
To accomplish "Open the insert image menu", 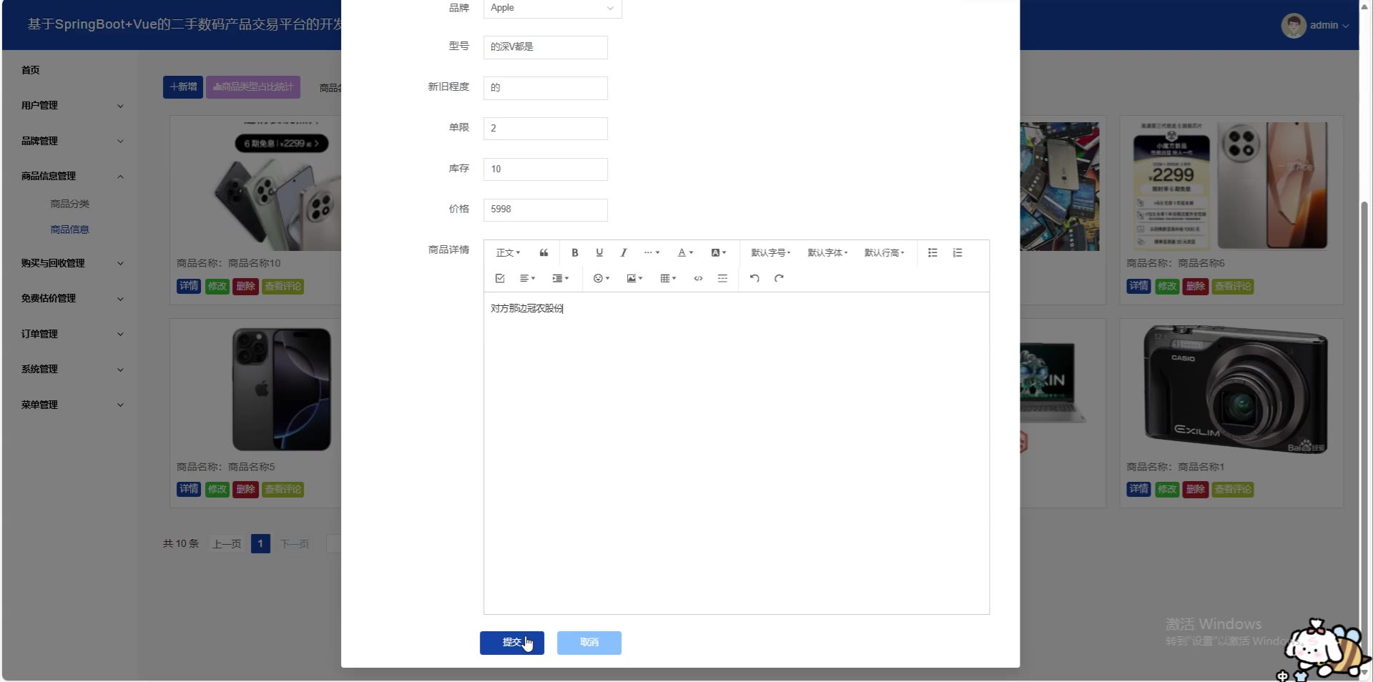I will coord(634,279).
